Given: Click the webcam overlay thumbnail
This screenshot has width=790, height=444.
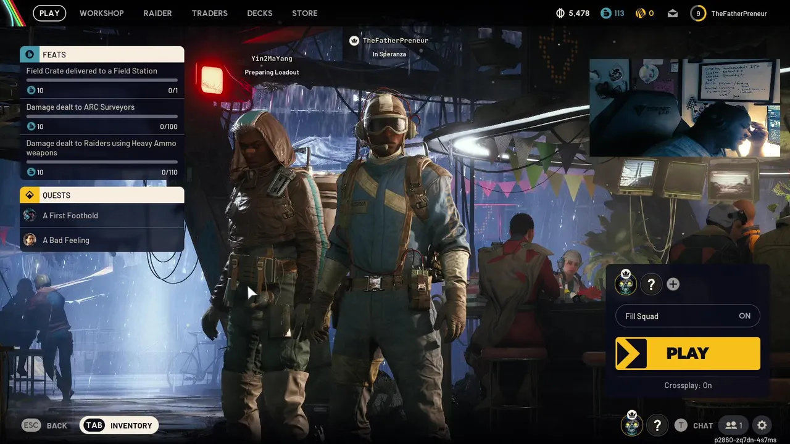Looking at the screenshot, I should tap(684, 108).
